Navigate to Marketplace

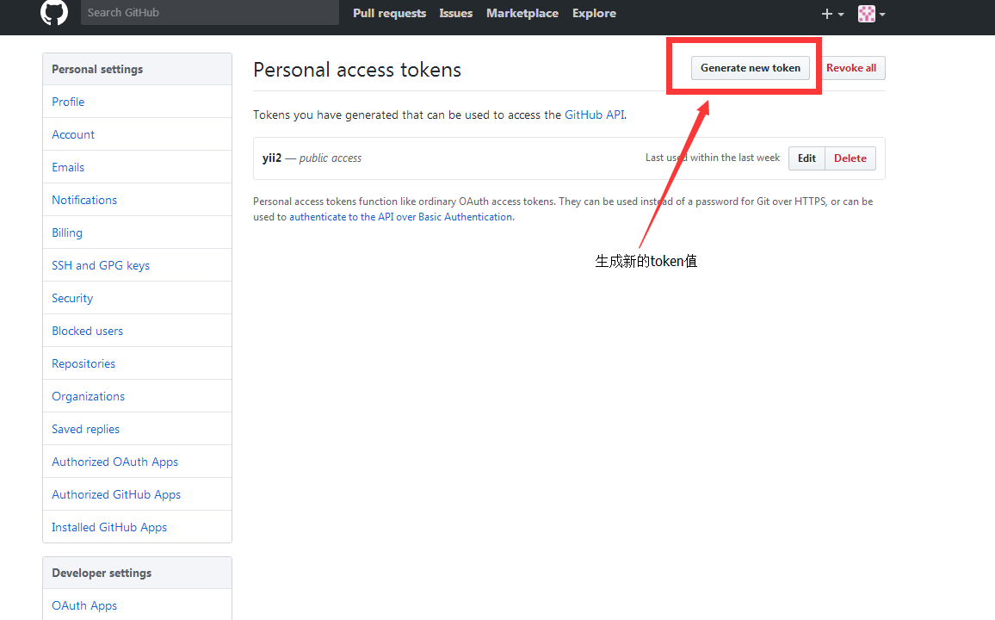pyautogui.click(x=522, y=14)
